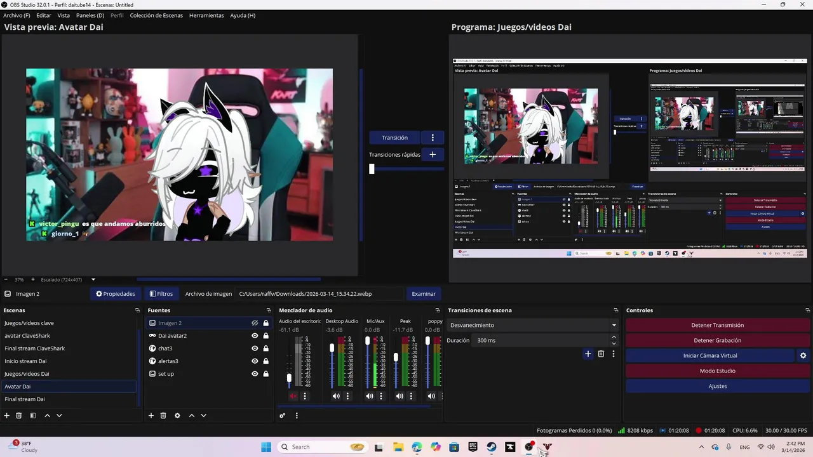813x457 pixels.
Task: Click Iniciar Cámara Virtual button
Action: tap(710, 356)
